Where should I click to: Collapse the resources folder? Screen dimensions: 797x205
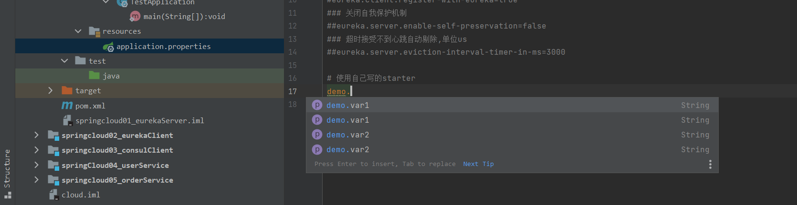(x=78, y=31)
